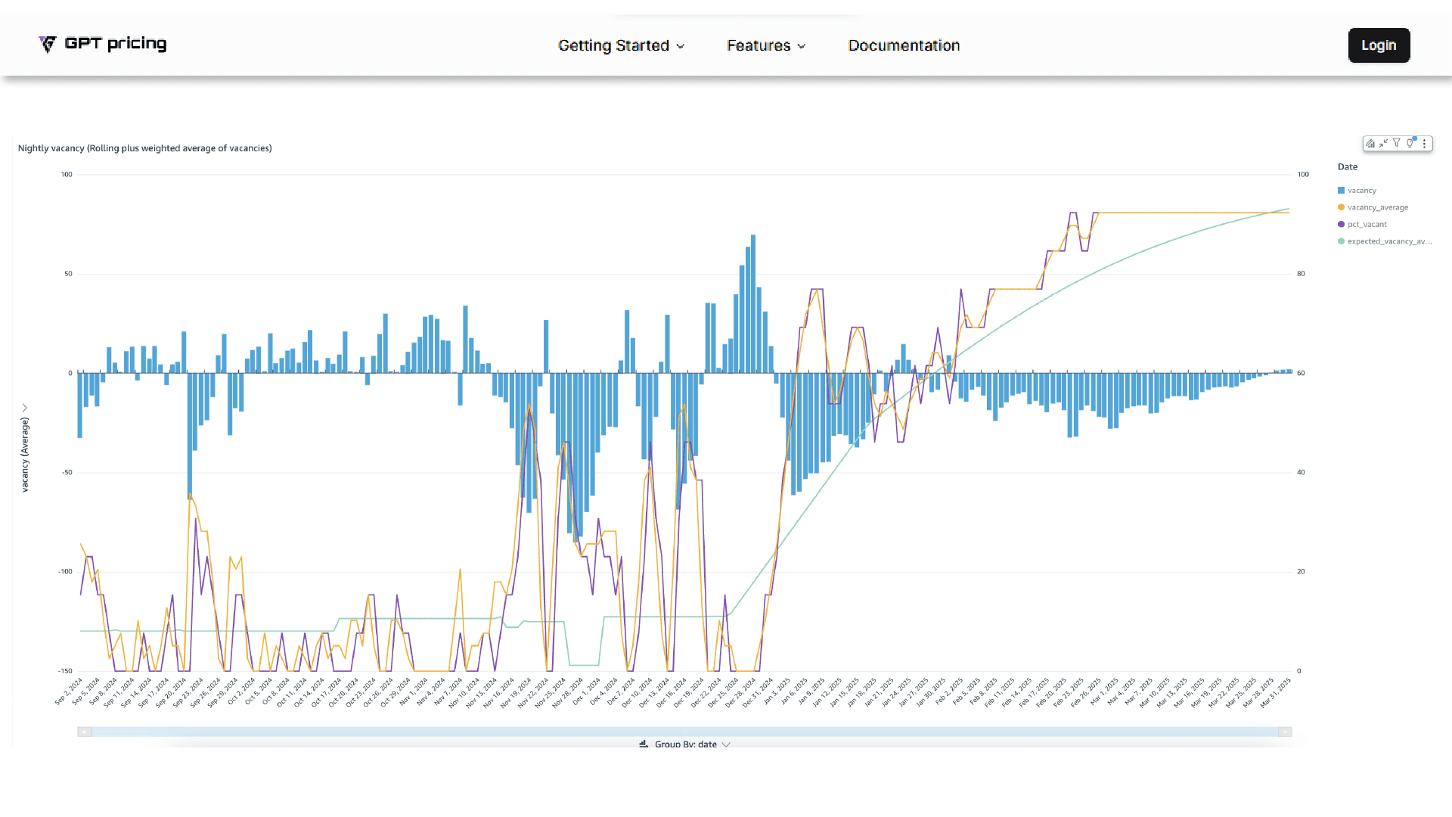Screen dimensions: 1452x817
Task: Click the insights lightbulb icon
Action: (1410, 143)
